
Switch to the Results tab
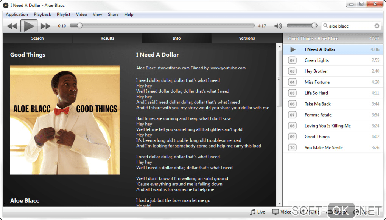(x=107, y=38)
